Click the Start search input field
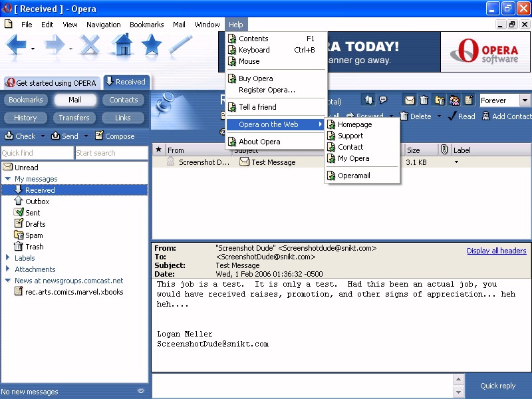532x399 pixels. (x=111, y=153)
